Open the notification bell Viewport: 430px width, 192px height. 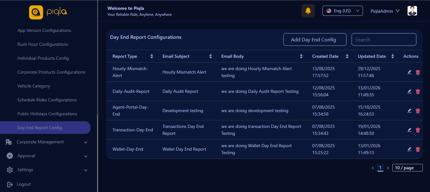coord(308,11)
